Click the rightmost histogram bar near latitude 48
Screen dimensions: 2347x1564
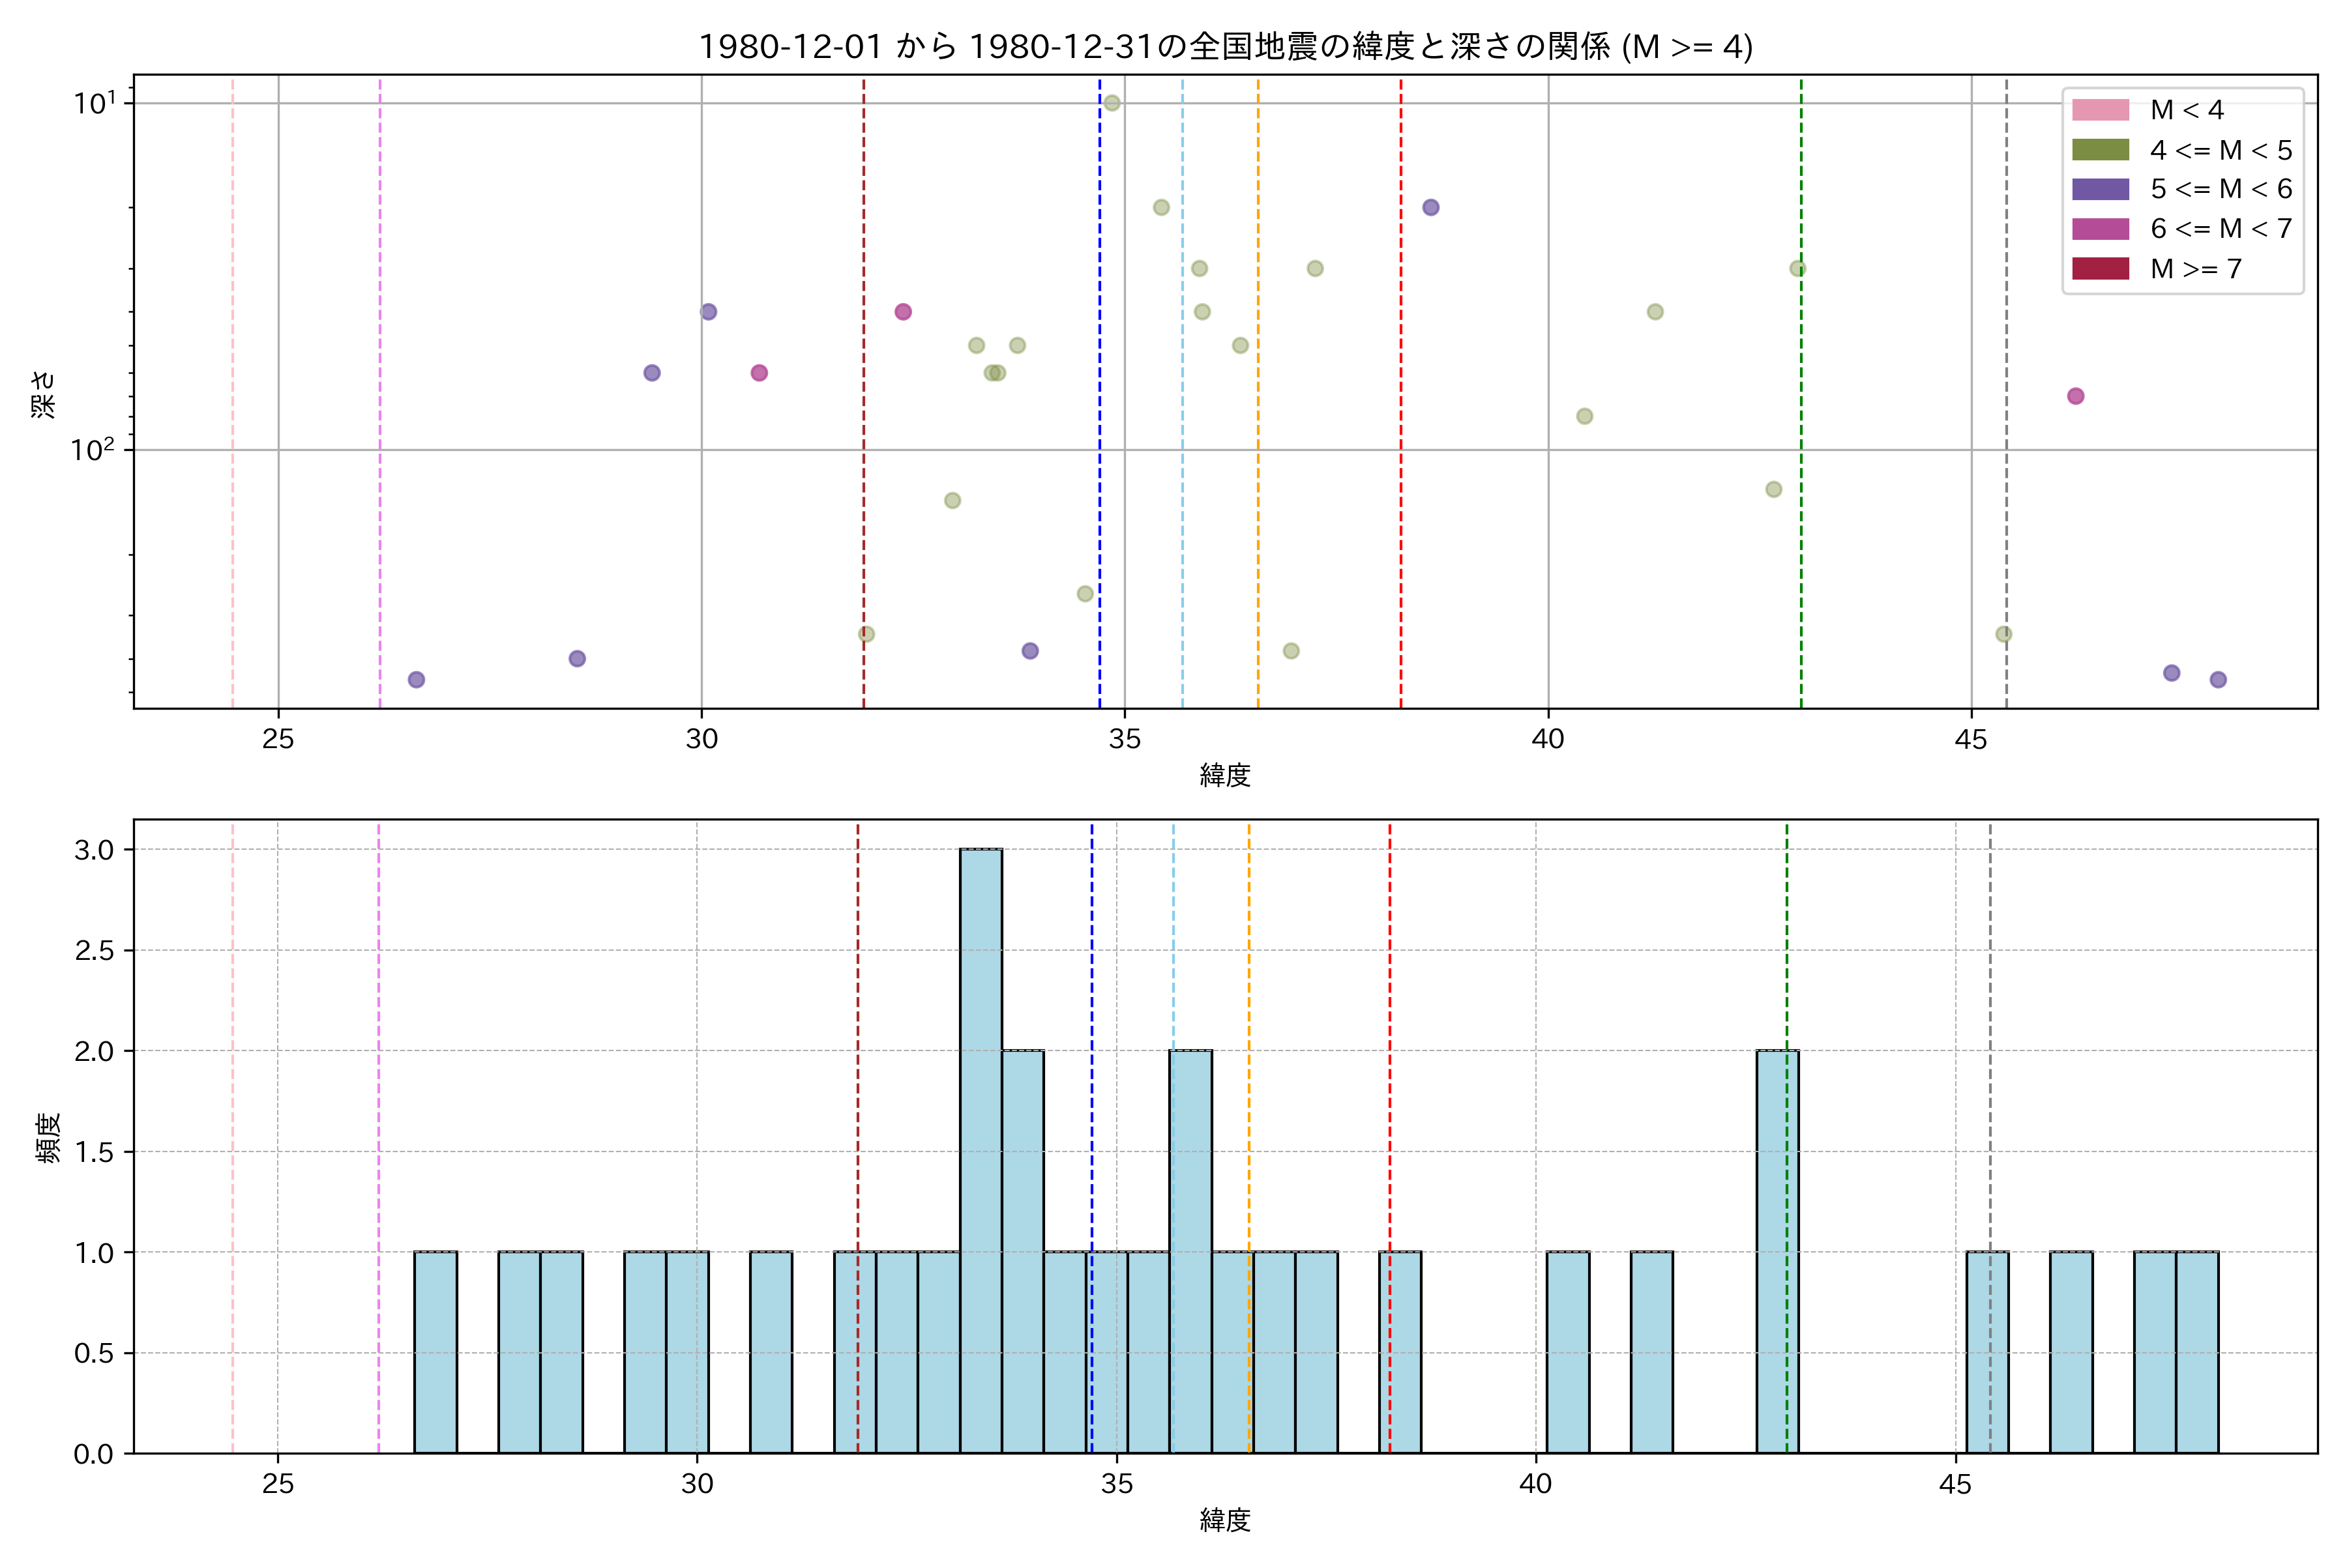click(x=2197, y=1352)
